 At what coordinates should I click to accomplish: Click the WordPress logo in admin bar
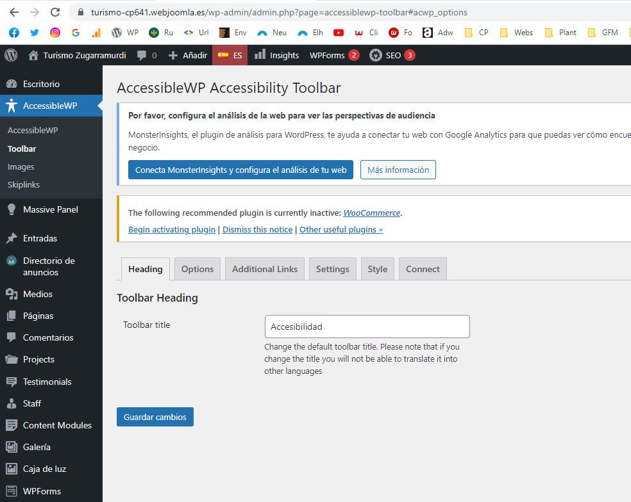[11, 55]
